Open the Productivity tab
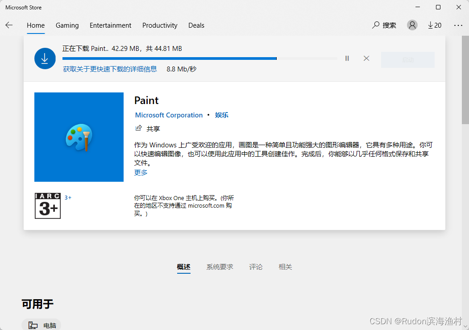The height and width of the screenshot is (330, 469). tap(160, 25)
